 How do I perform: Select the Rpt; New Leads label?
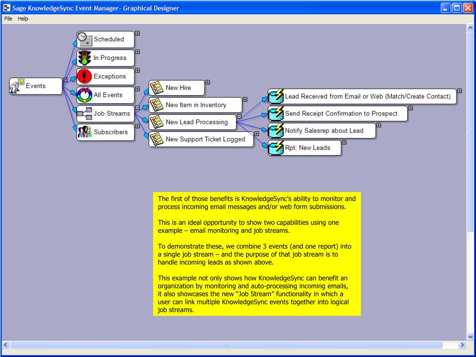307,148
